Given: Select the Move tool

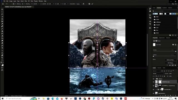Looking at the screenshot, I should coord(2,9).
